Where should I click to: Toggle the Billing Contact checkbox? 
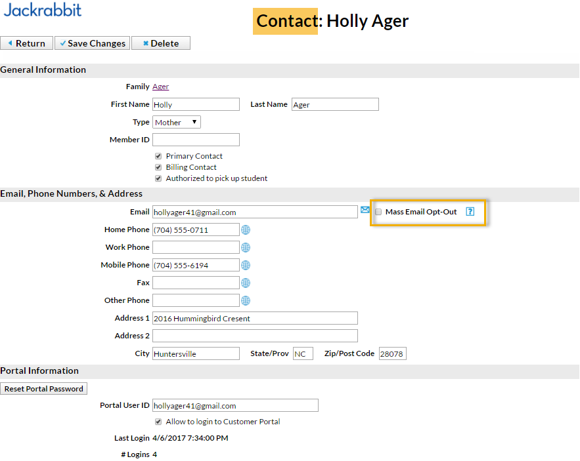158,167
